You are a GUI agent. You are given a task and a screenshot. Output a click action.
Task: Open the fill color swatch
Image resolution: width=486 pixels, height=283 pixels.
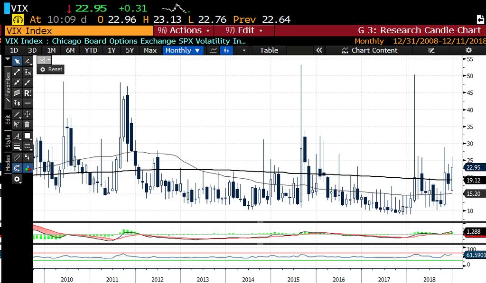(x=28, y=136)
